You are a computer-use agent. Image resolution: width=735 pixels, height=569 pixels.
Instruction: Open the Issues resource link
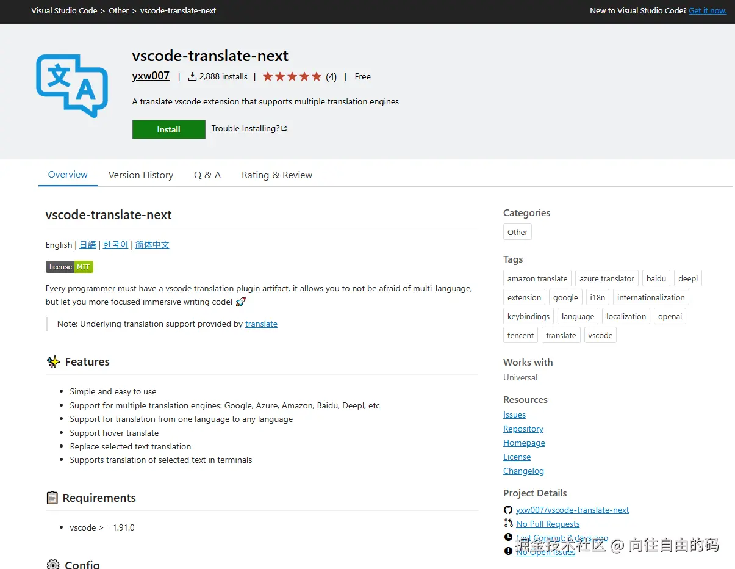[514, 415]
